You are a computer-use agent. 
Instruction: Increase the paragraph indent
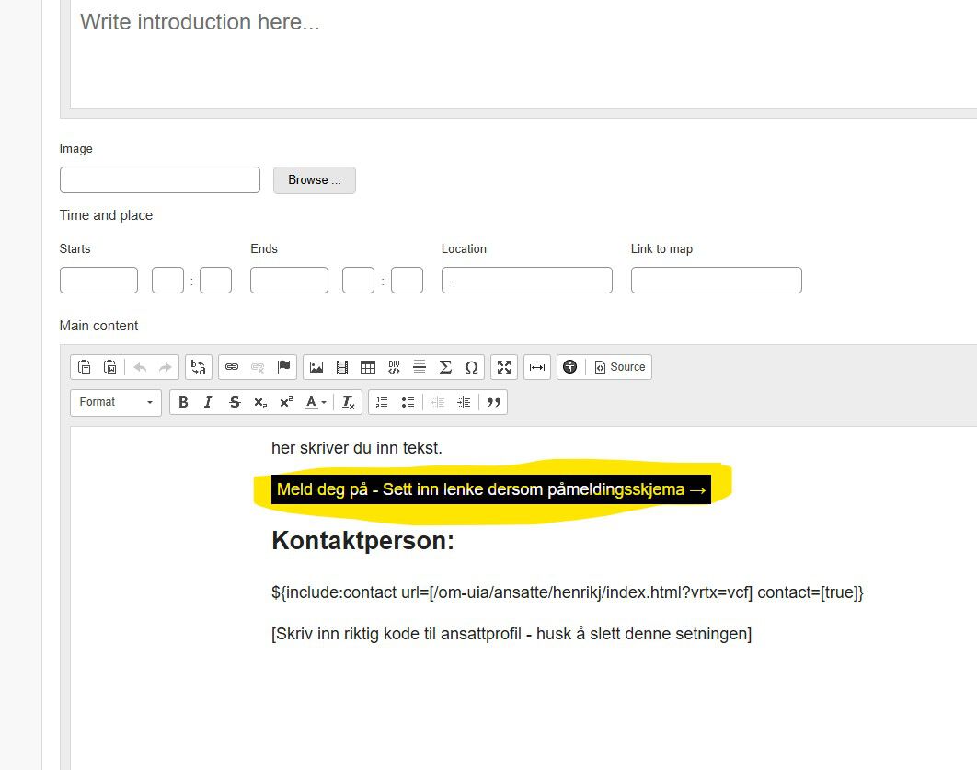[x=464, y=402]
